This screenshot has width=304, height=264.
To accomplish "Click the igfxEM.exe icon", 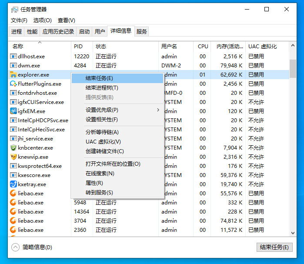I will [13, 111].
